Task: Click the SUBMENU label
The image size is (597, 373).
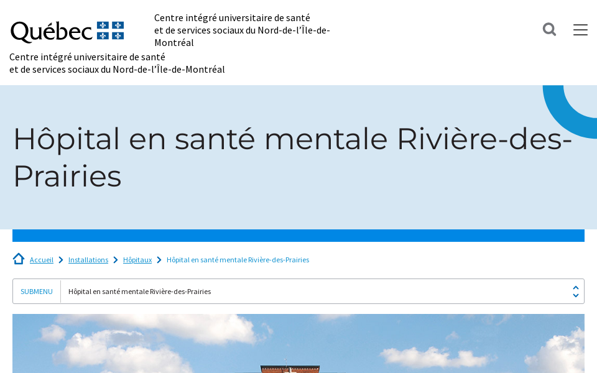Action: tap(36, 291)
